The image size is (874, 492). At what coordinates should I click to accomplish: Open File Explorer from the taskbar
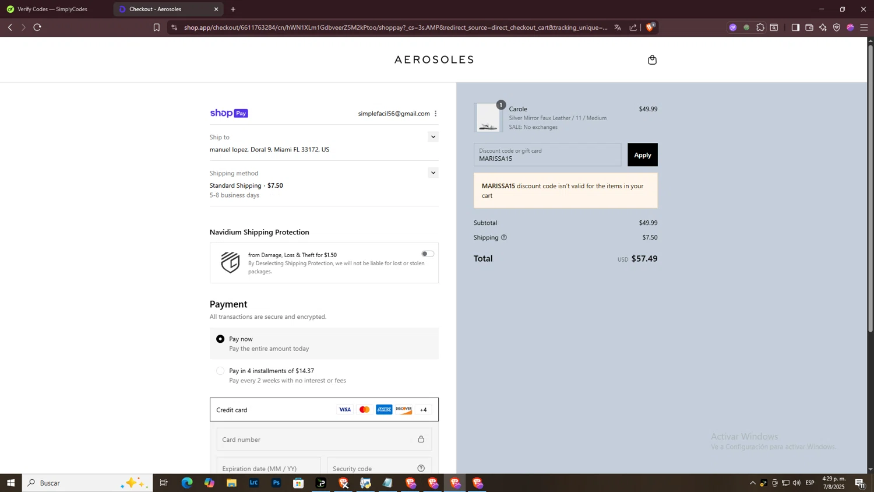[x=231, y=483]
